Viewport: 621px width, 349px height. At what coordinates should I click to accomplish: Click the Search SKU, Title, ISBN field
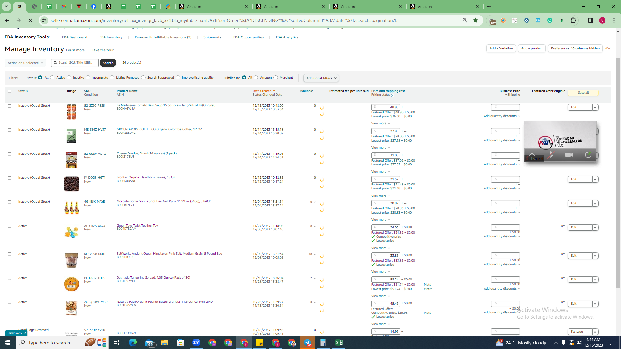pyautogui.click(x=75, y=63)
